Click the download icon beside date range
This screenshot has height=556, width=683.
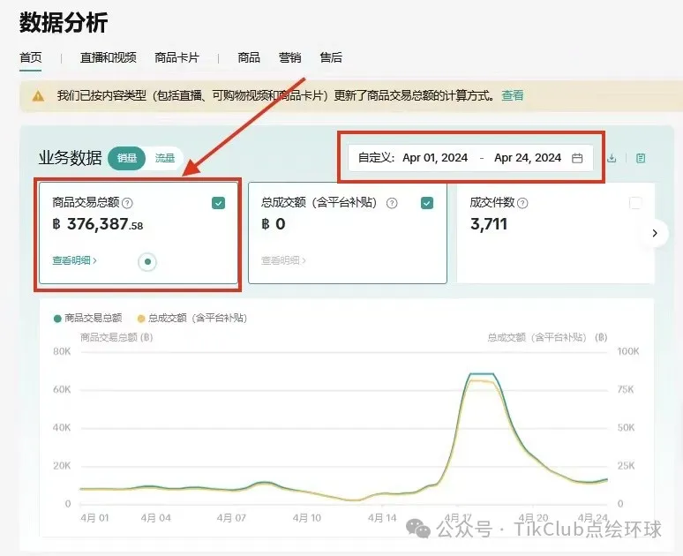tap(612, 158)
